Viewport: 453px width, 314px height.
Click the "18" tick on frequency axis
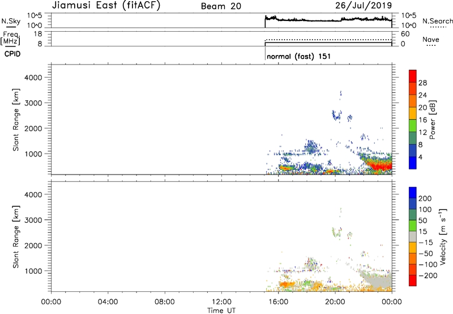click(38, 34)
